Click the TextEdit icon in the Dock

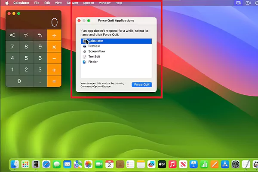(x=246, y=164)
